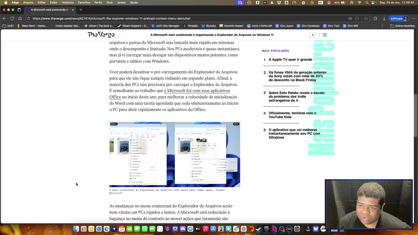Open the Janela menu in menu bar
The height and width of the screenshot is (235, 418).
[x=121, y=3]
